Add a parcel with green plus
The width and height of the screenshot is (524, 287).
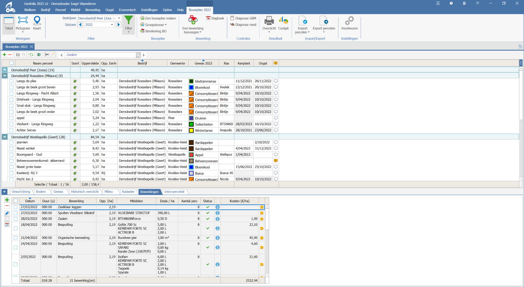(x=4, y=55)
